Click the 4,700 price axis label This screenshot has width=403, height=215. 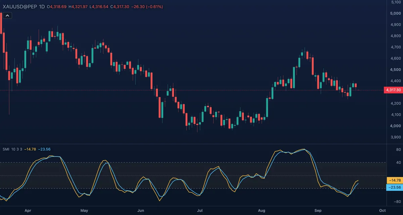[x=396, y=47]
